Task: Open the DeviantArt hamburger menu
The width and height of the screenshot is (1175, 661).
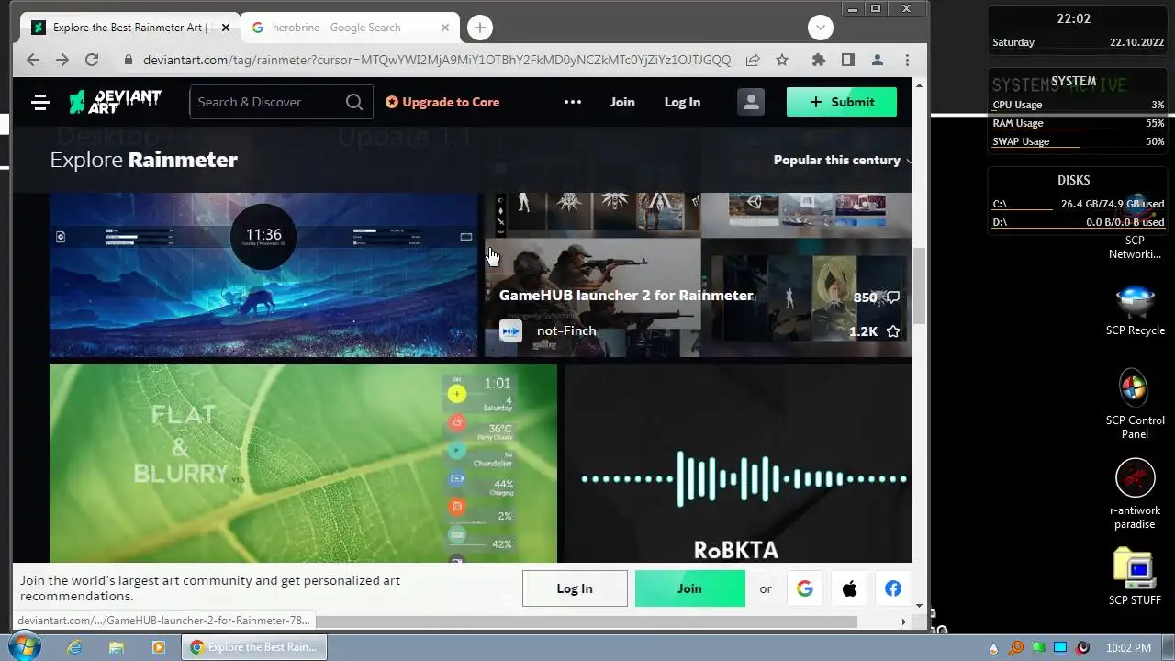Action: point(39,102)
